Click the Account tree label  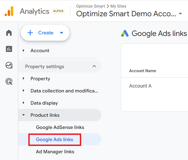[x=40, y=51]
